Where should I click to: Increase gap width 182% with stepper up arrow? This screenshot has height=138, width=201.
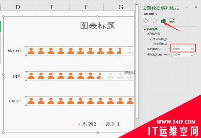click(192, 54)
